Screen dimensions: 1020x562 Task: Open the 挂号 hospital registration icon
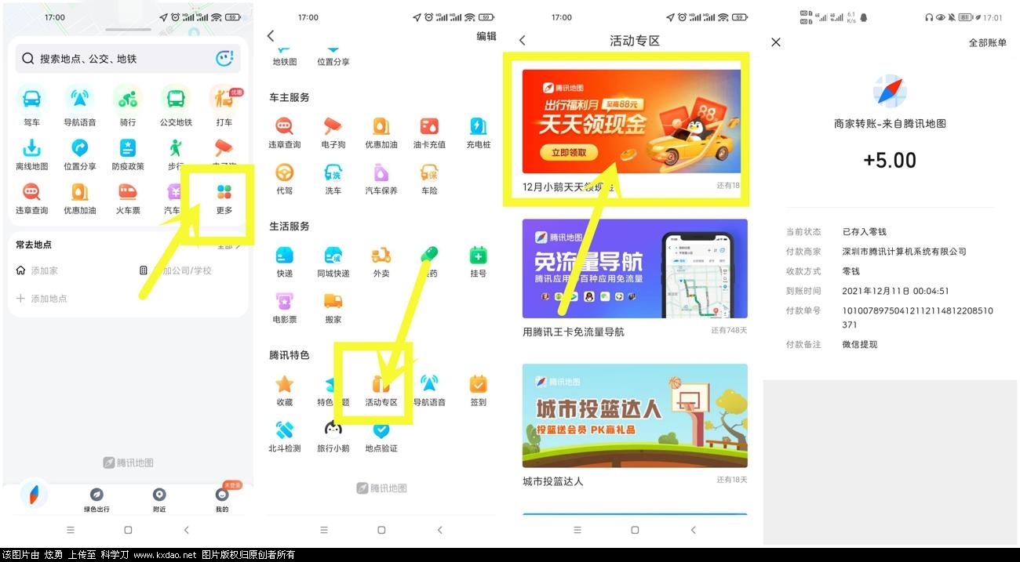[x=478, y=255]
